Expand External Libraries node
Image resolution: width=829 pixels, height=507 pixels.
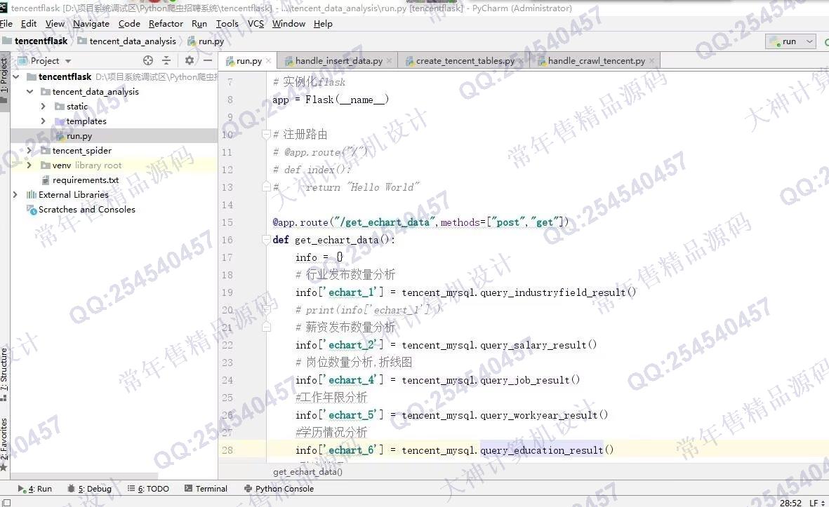(15, 194)
